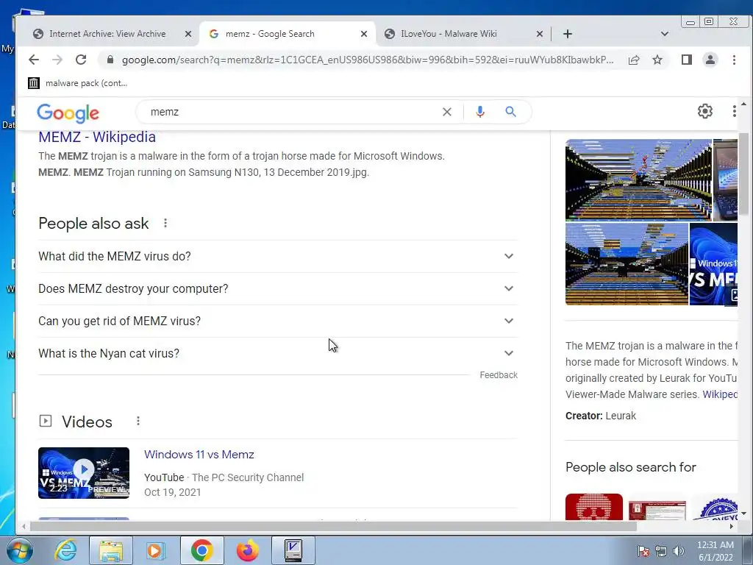753x565 pixels.
Task: Click the page vertical scrollbar thumb
Action: 743,174
